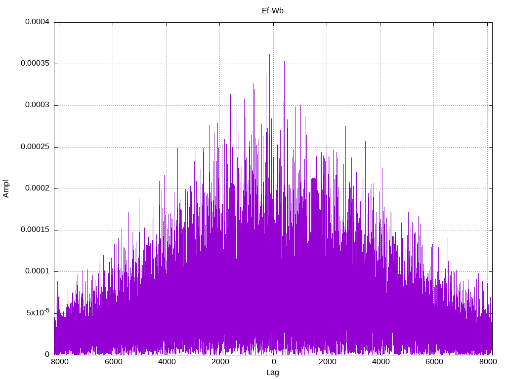Click the x-axis tick label 0

click(x=274, y=362)
